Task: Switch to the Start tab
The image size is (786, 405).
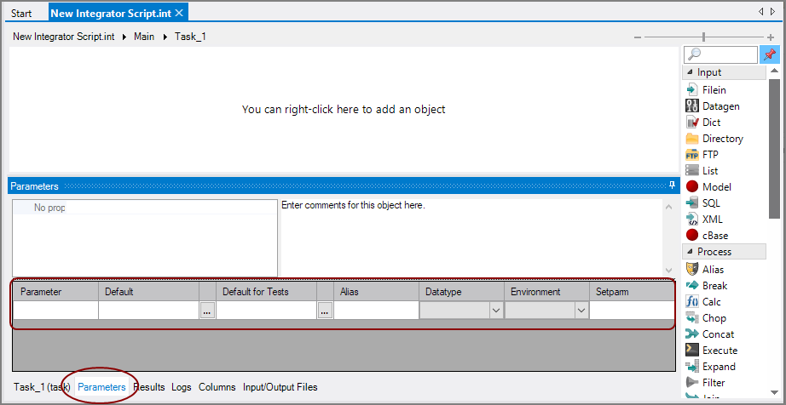Action: coord(21,13)
